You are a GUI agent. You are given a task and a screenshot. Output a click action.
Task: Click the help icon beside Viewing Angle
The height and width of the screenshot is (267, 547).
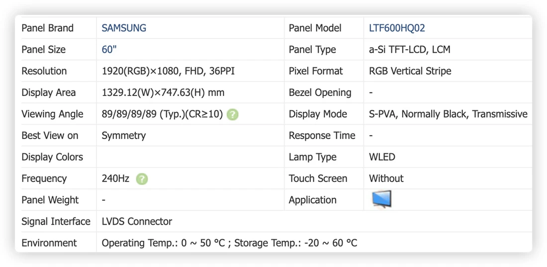[x=233, y=114]
